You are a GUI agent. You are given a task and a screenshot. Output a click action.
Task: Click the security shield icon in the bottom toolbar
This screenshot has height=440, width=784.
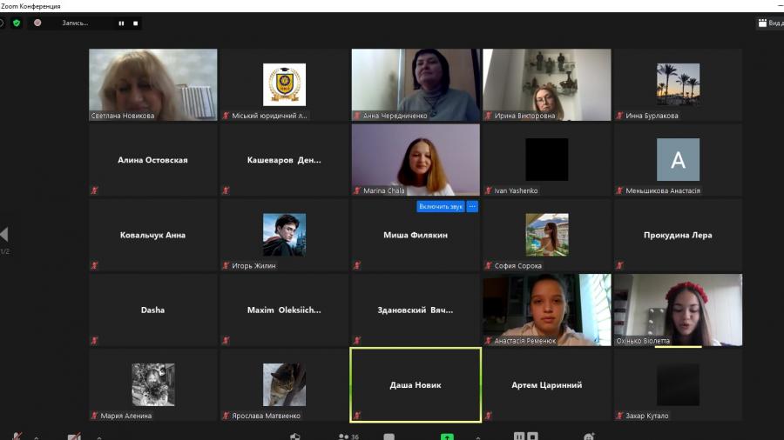pyautogui.click(x=295, y=437)
